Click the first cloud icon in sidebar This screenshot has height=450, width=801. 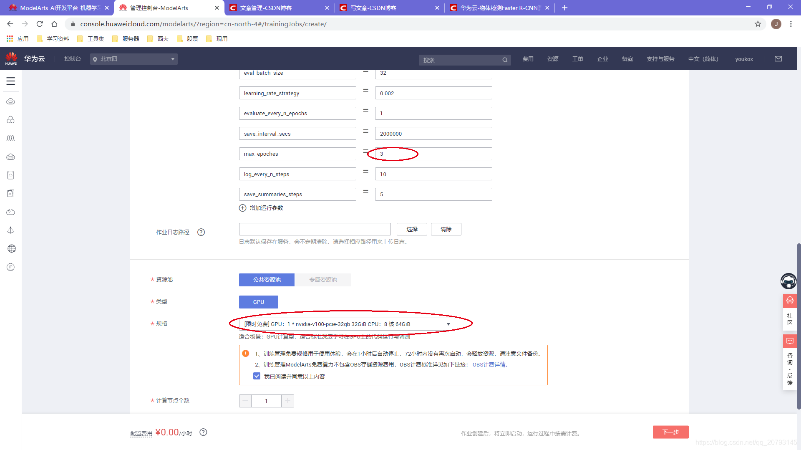pos(11,101)
